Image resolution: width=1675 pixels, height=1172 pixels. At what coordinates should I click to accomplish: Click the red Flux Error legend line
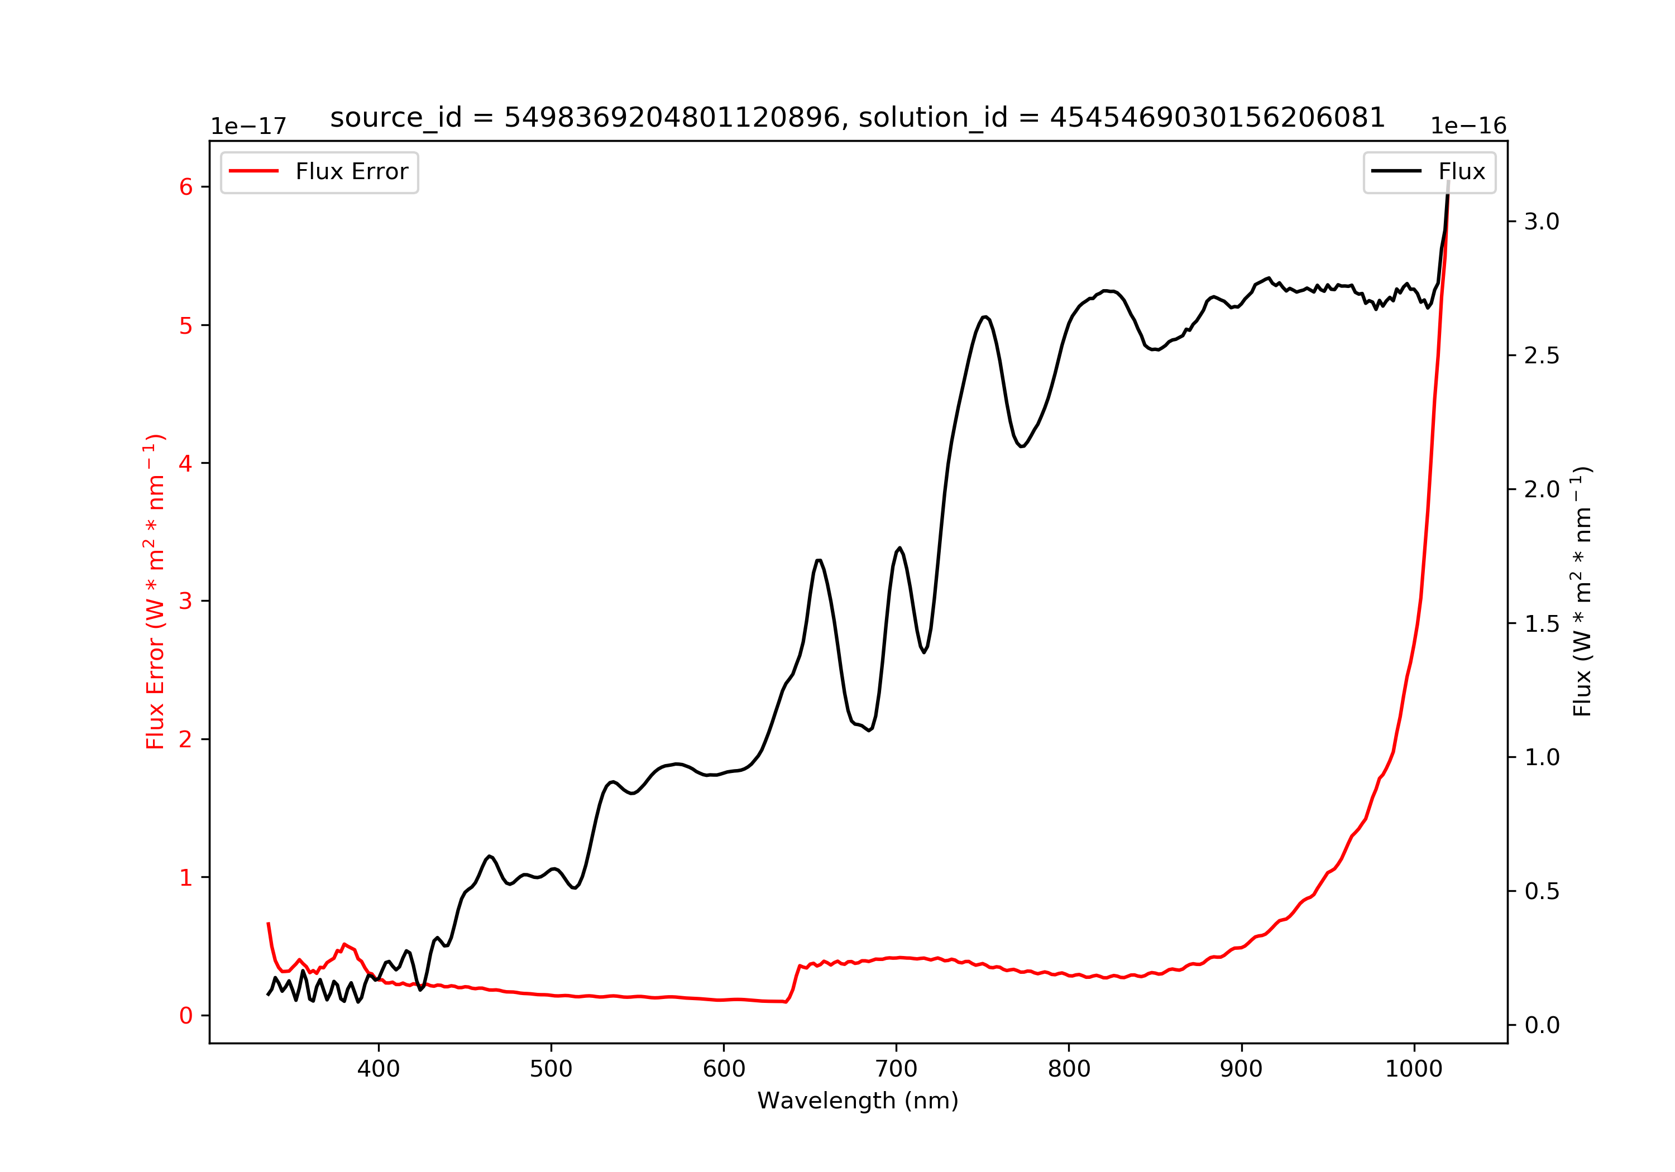253,171
